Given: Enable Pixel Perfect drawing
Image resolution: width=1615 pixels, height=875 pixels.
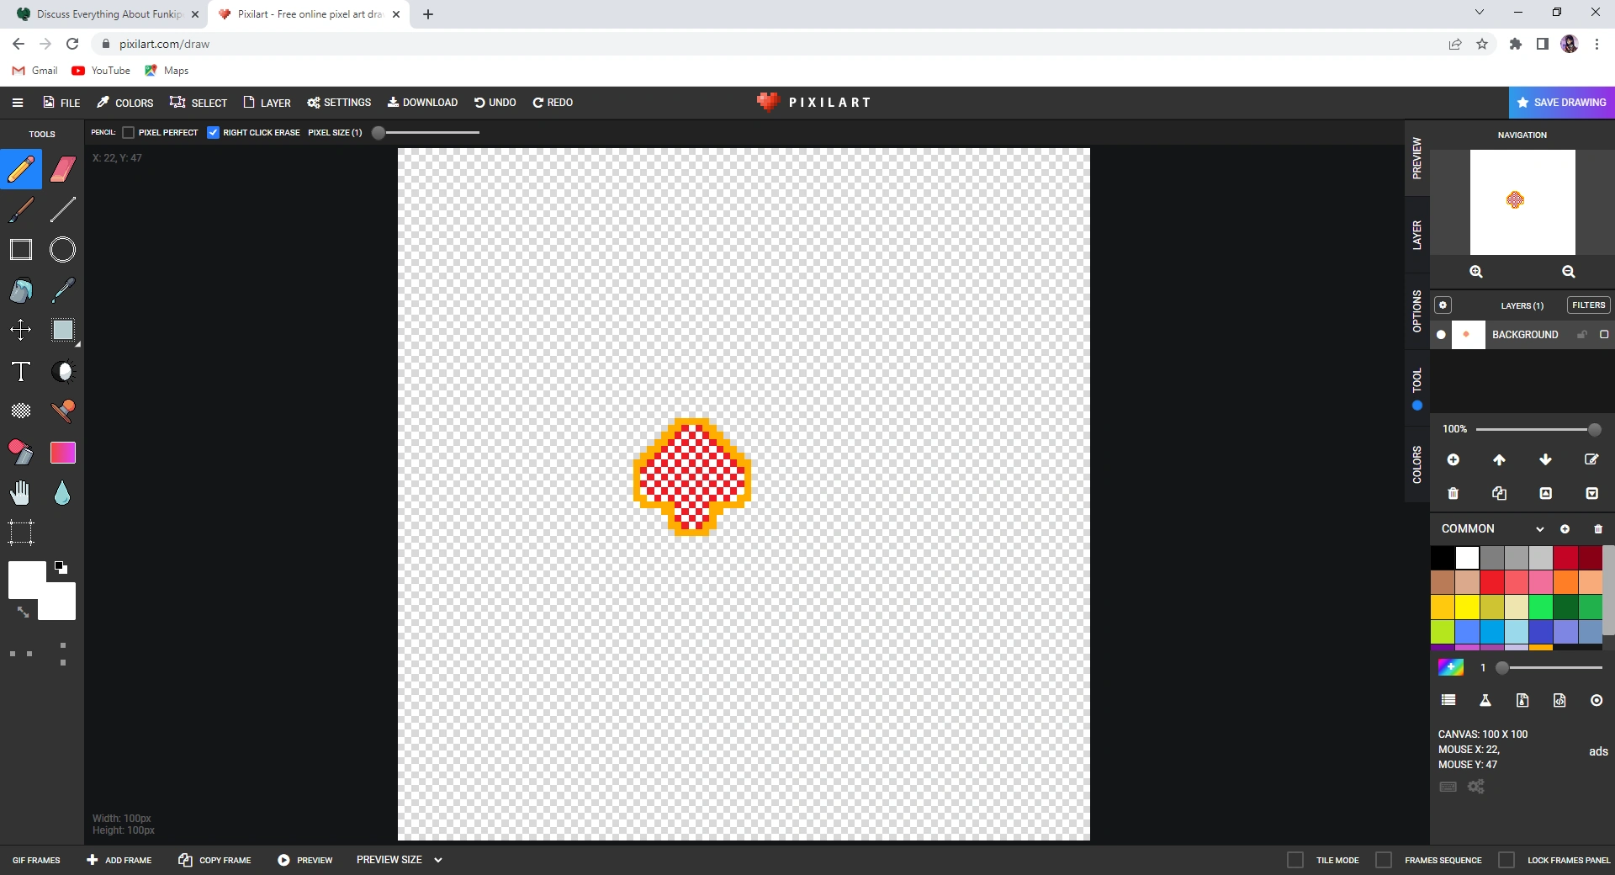Looking at the screenshot, I should pyautogui.click(x=127, y=132).
